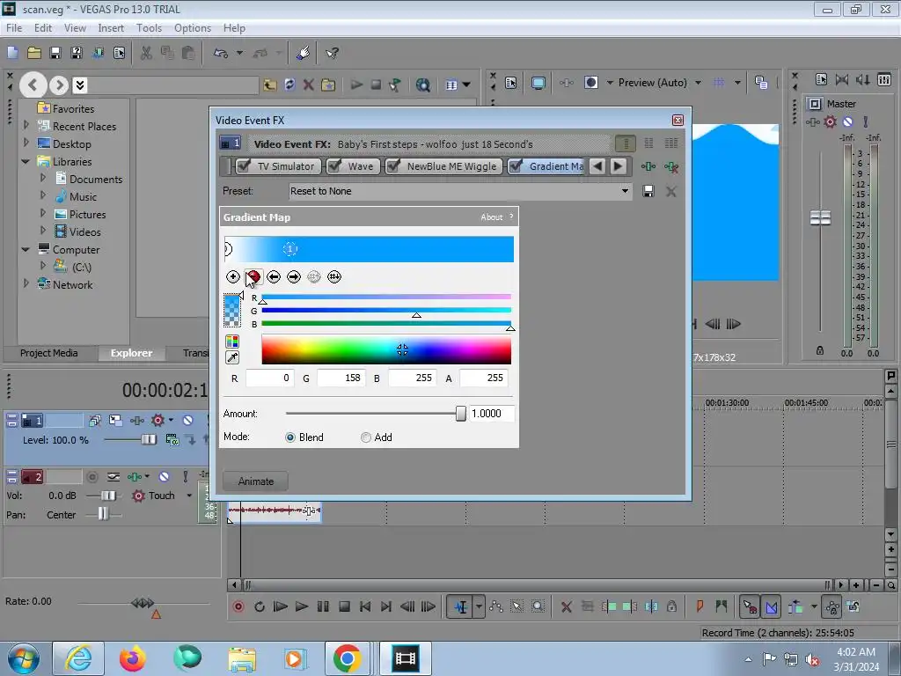Select the Blend mode radio button

(x=290, y=437)
